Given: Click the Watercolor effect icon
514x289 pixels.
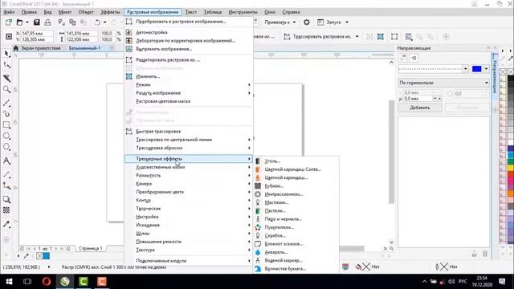Looking at the screenshot, I should coord(258,252).
